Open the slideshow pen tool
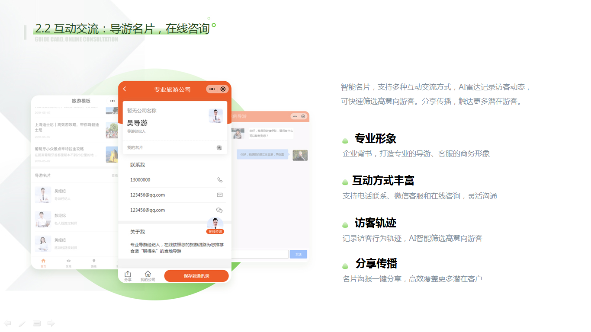 [x=22, y=323]
